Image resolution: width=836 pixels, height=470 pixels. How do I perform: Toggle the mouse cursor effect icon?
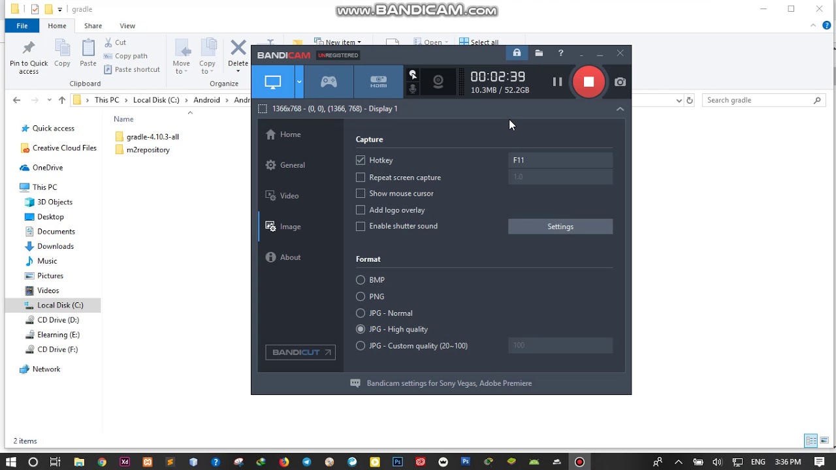click(x=413, y=74)
